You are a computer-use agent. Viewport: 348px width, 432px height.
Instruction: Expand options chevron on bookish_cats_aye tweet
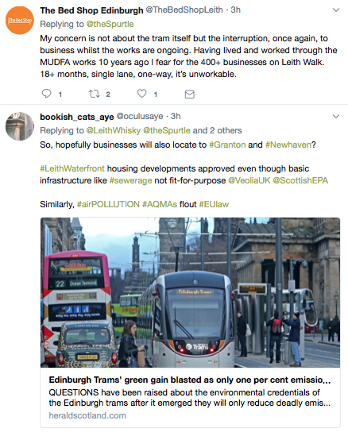click(336, 116)
